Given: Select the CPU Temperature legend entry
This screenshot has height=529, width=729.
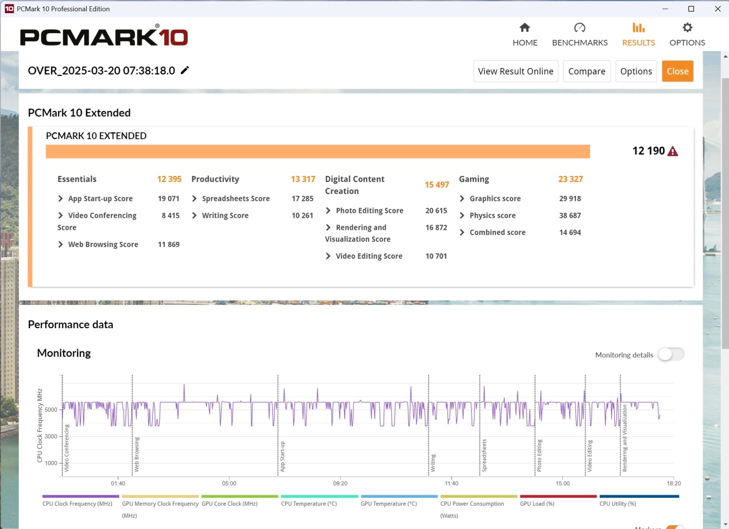Looking at the screenshot, I should pyautogui.click(x=319, y=501).
